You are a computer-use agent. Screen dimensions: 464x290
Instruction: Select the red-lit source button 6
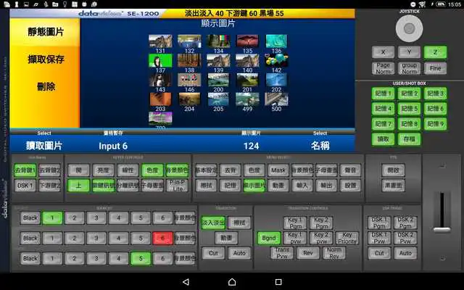162,239
